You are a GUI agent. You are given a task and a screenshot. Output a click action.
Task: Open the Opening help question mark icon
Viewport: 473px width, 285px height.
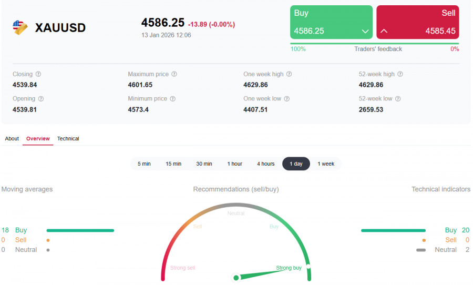[41, 99]
